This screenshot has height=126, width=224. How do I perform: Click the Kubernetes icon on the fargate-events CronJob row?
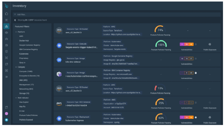[59, 45]
